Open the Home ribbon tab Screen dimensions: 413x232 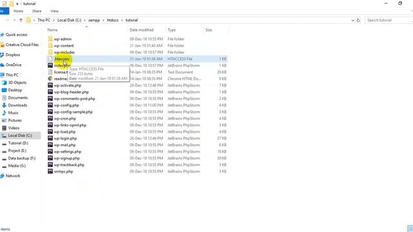18,11
